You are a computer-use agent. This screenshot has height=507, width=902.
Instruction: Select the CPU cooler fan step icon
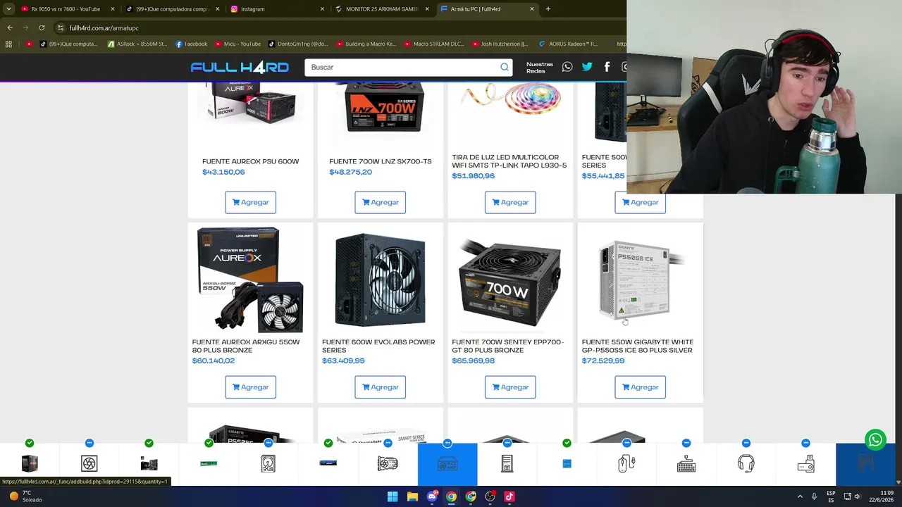click(89, 463)
